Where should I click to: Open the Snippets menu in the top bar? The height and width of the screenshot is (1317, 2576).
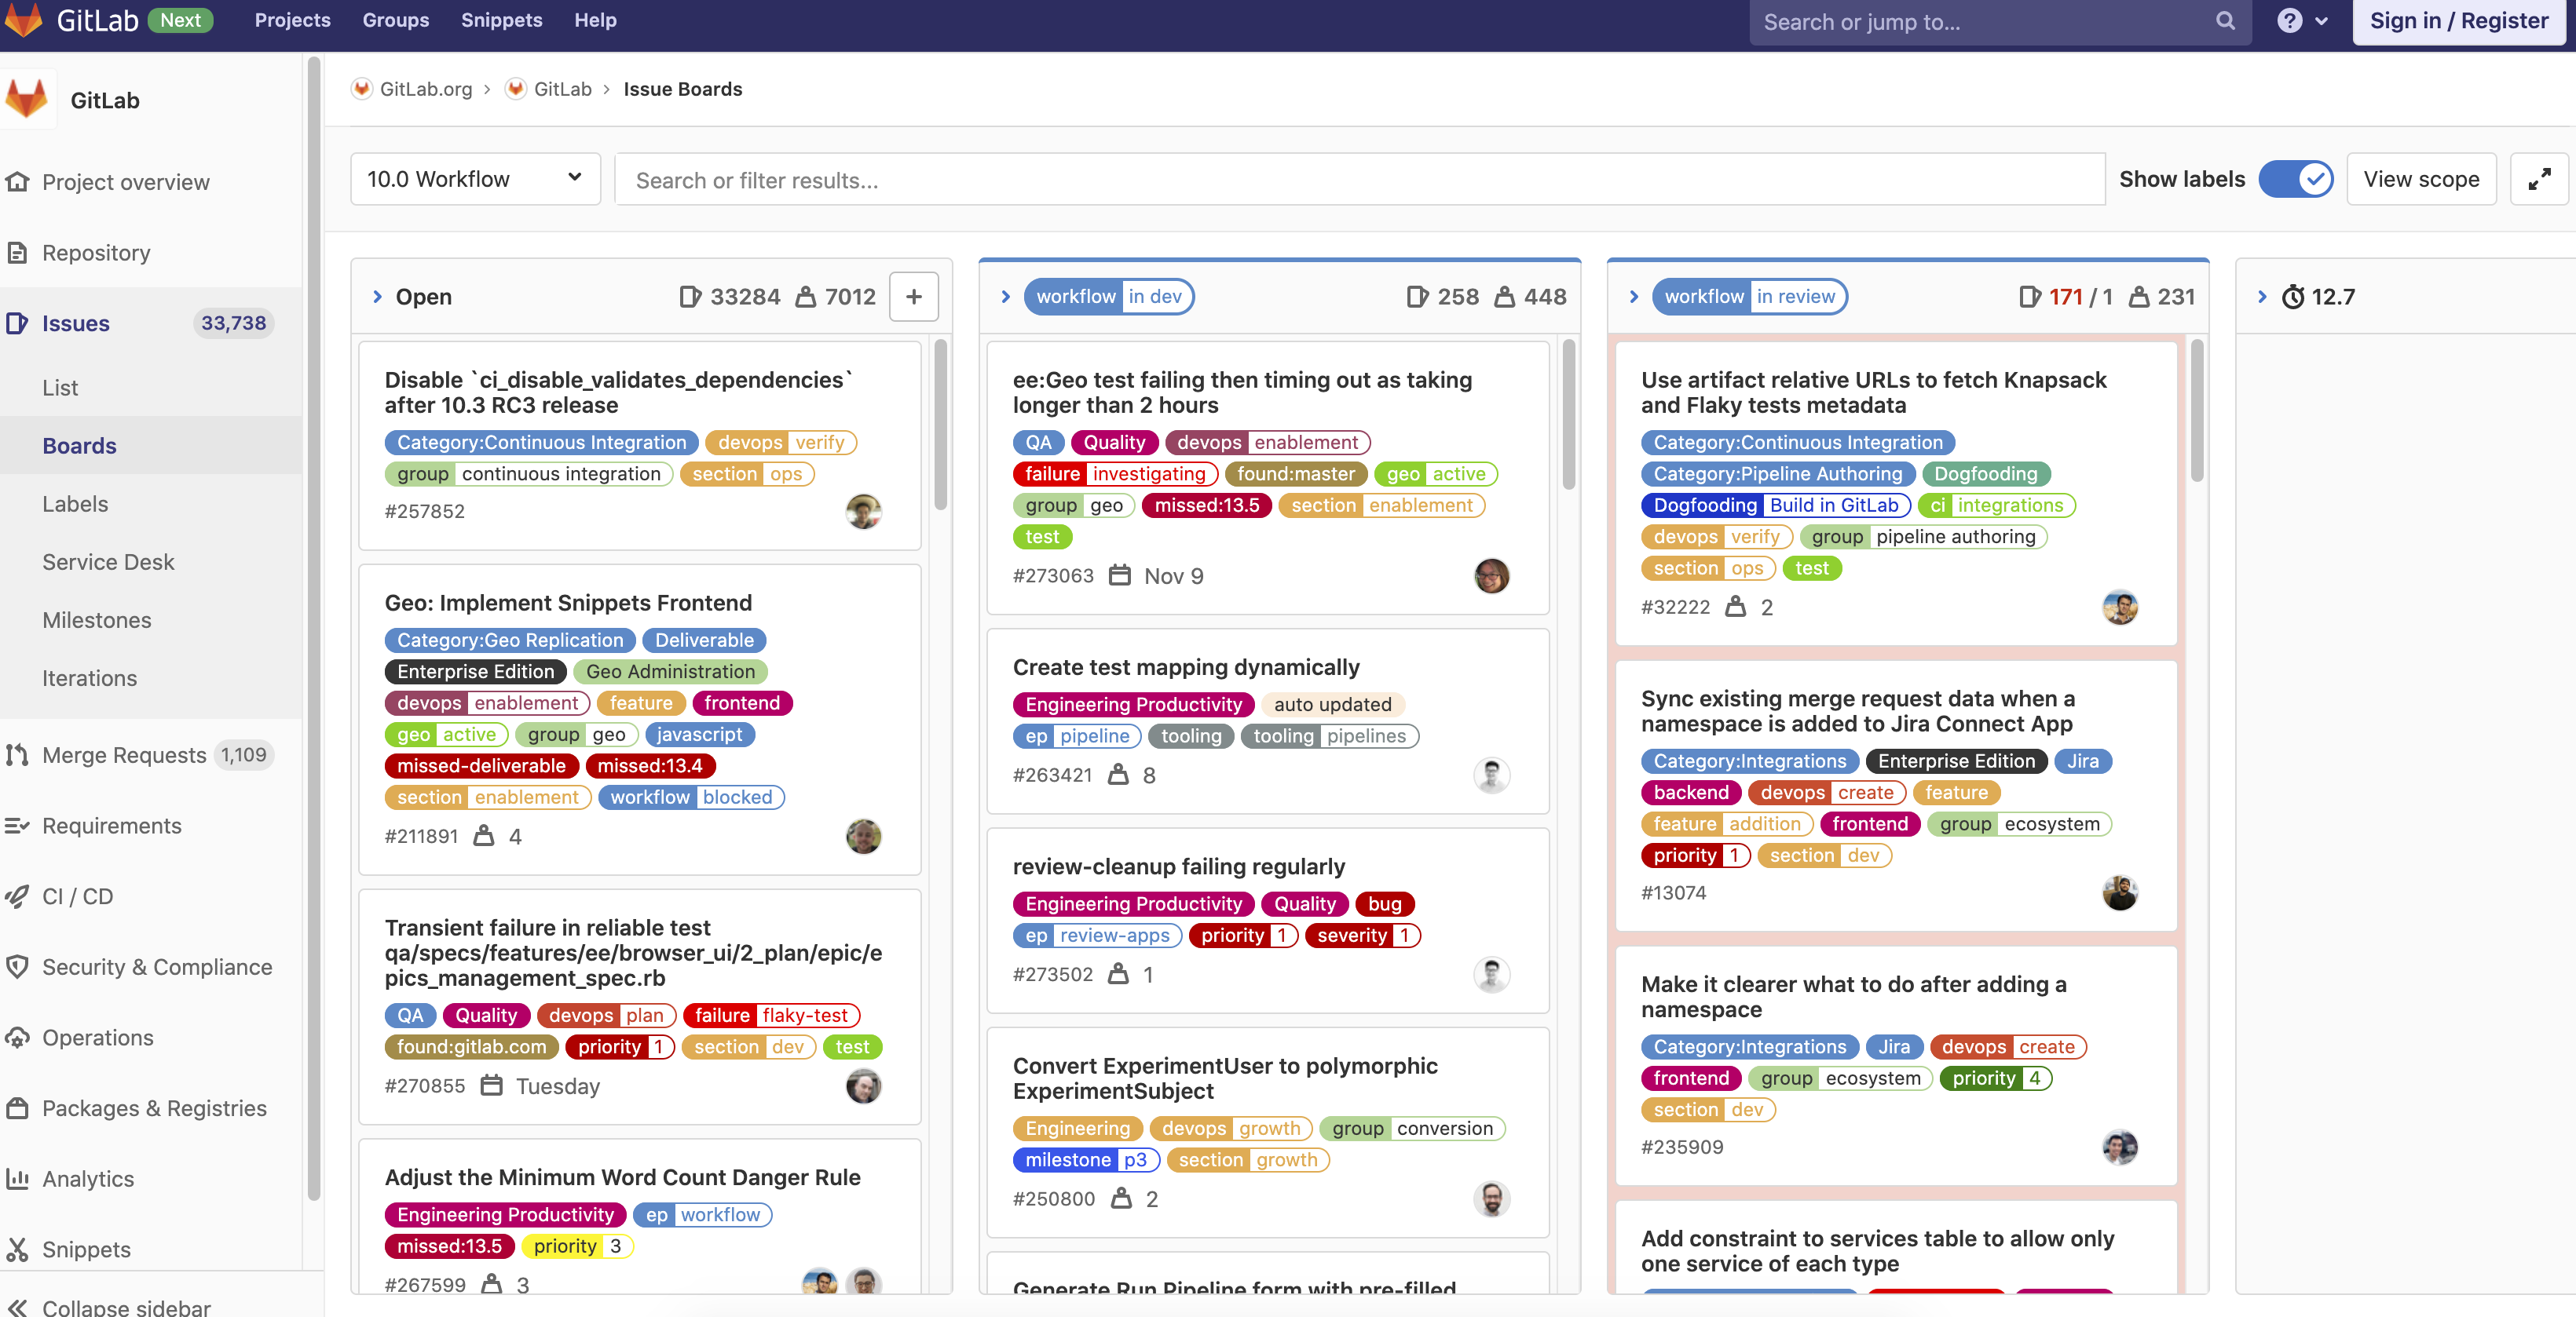[x=501, y=20]
